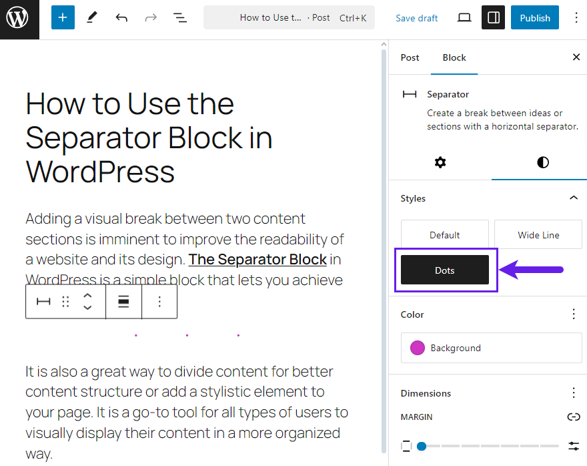Viewport: 587px width, 466px height.
Task: Switch to the Block tab
Action: click(x=454, y=57)
